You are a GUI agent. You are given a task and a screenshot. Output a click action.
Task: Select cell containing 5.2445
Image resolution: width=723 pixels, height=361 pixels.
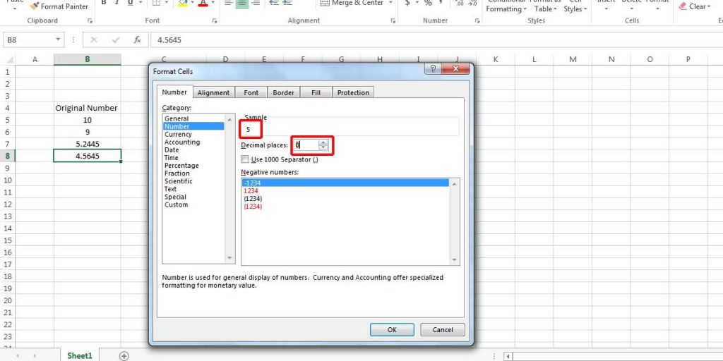(x=88, y=144)
